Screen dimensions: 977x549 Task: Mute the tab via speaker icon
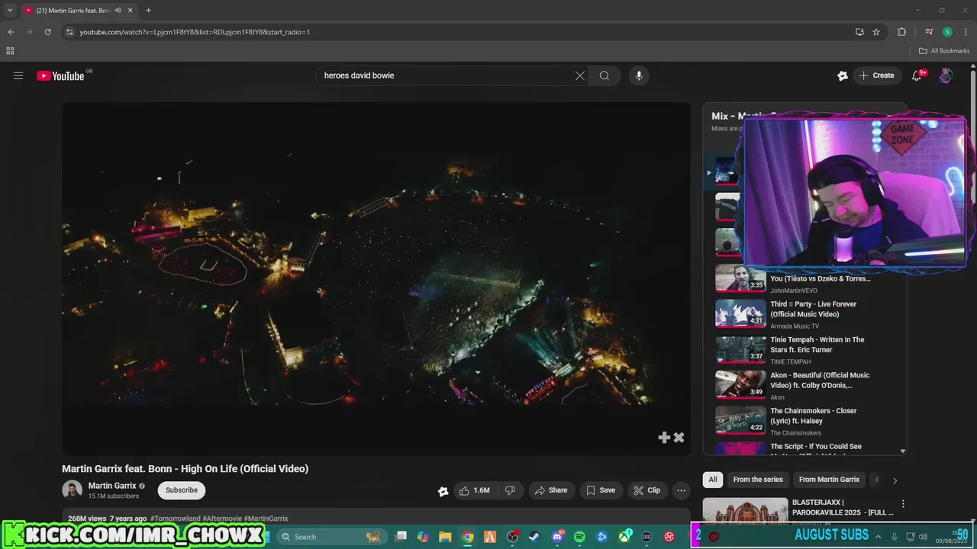(x=118, y=11)
